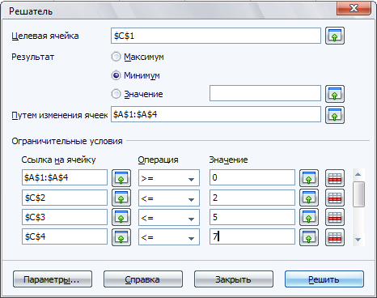Open help with the Справка button
377x298 pixels.
point(143,279)
